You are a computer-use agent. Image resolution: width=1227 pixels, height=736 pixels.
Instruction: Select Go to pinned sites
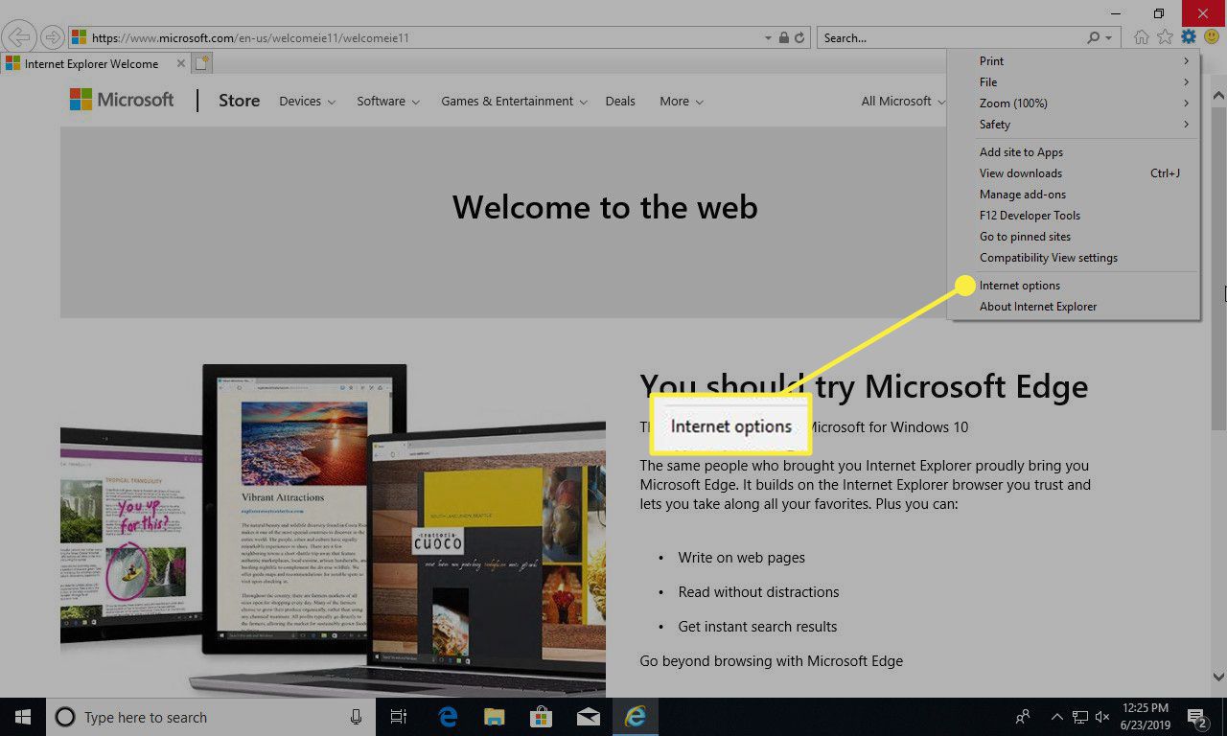pos(1073,237)
